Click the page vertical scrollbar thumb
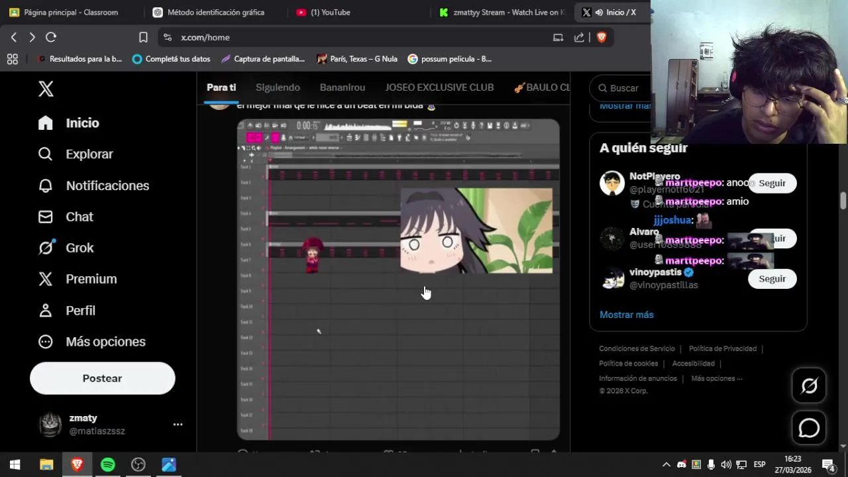 click(x=843, y=201)
